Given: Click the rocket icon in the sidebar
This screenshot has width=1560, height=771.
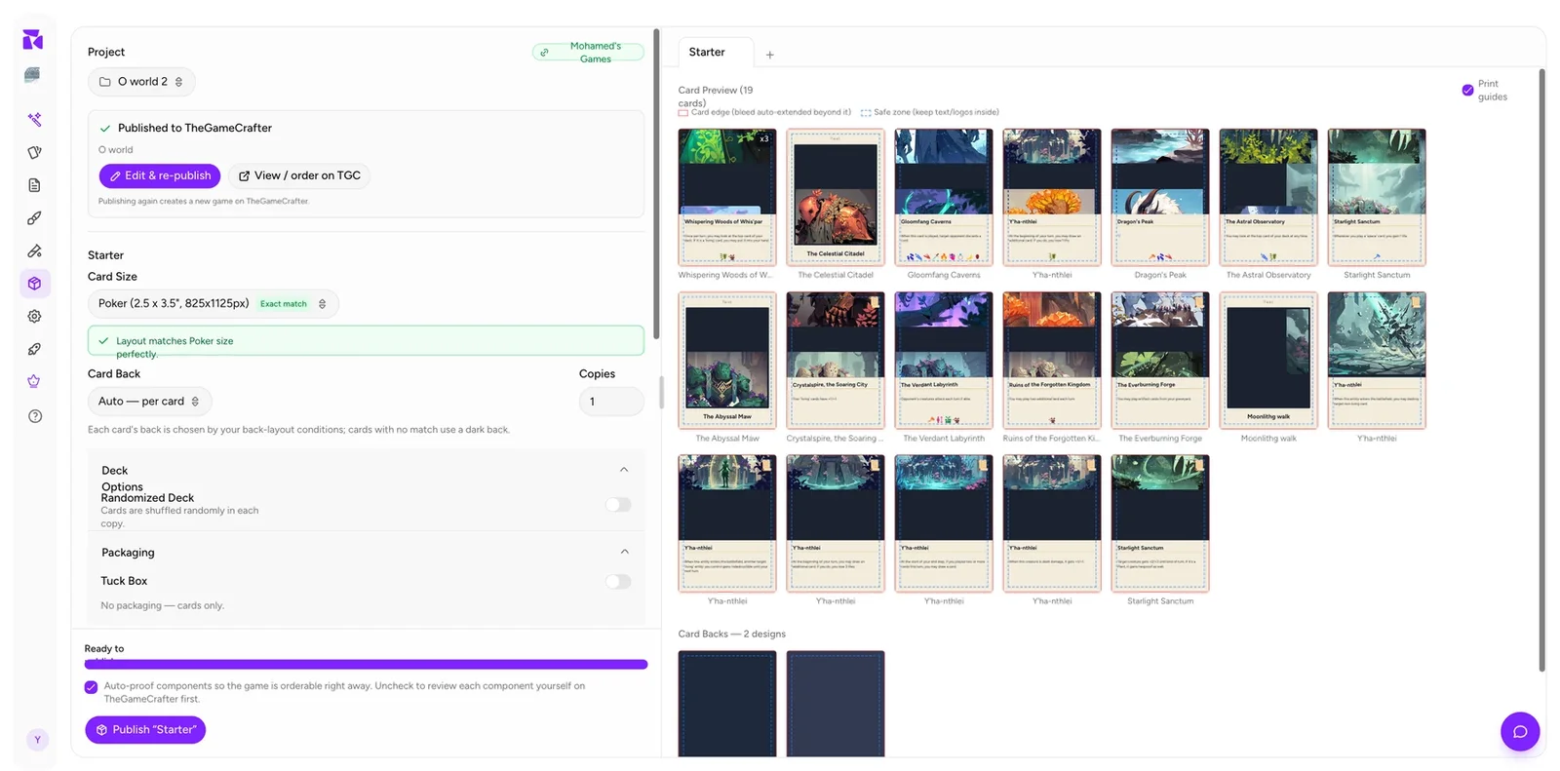Looking at the screenshot, I should point(34,349).
